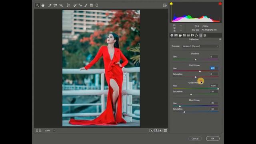
Task: Click the Green Primary Saturation slider handle
Action: point(191,94)
